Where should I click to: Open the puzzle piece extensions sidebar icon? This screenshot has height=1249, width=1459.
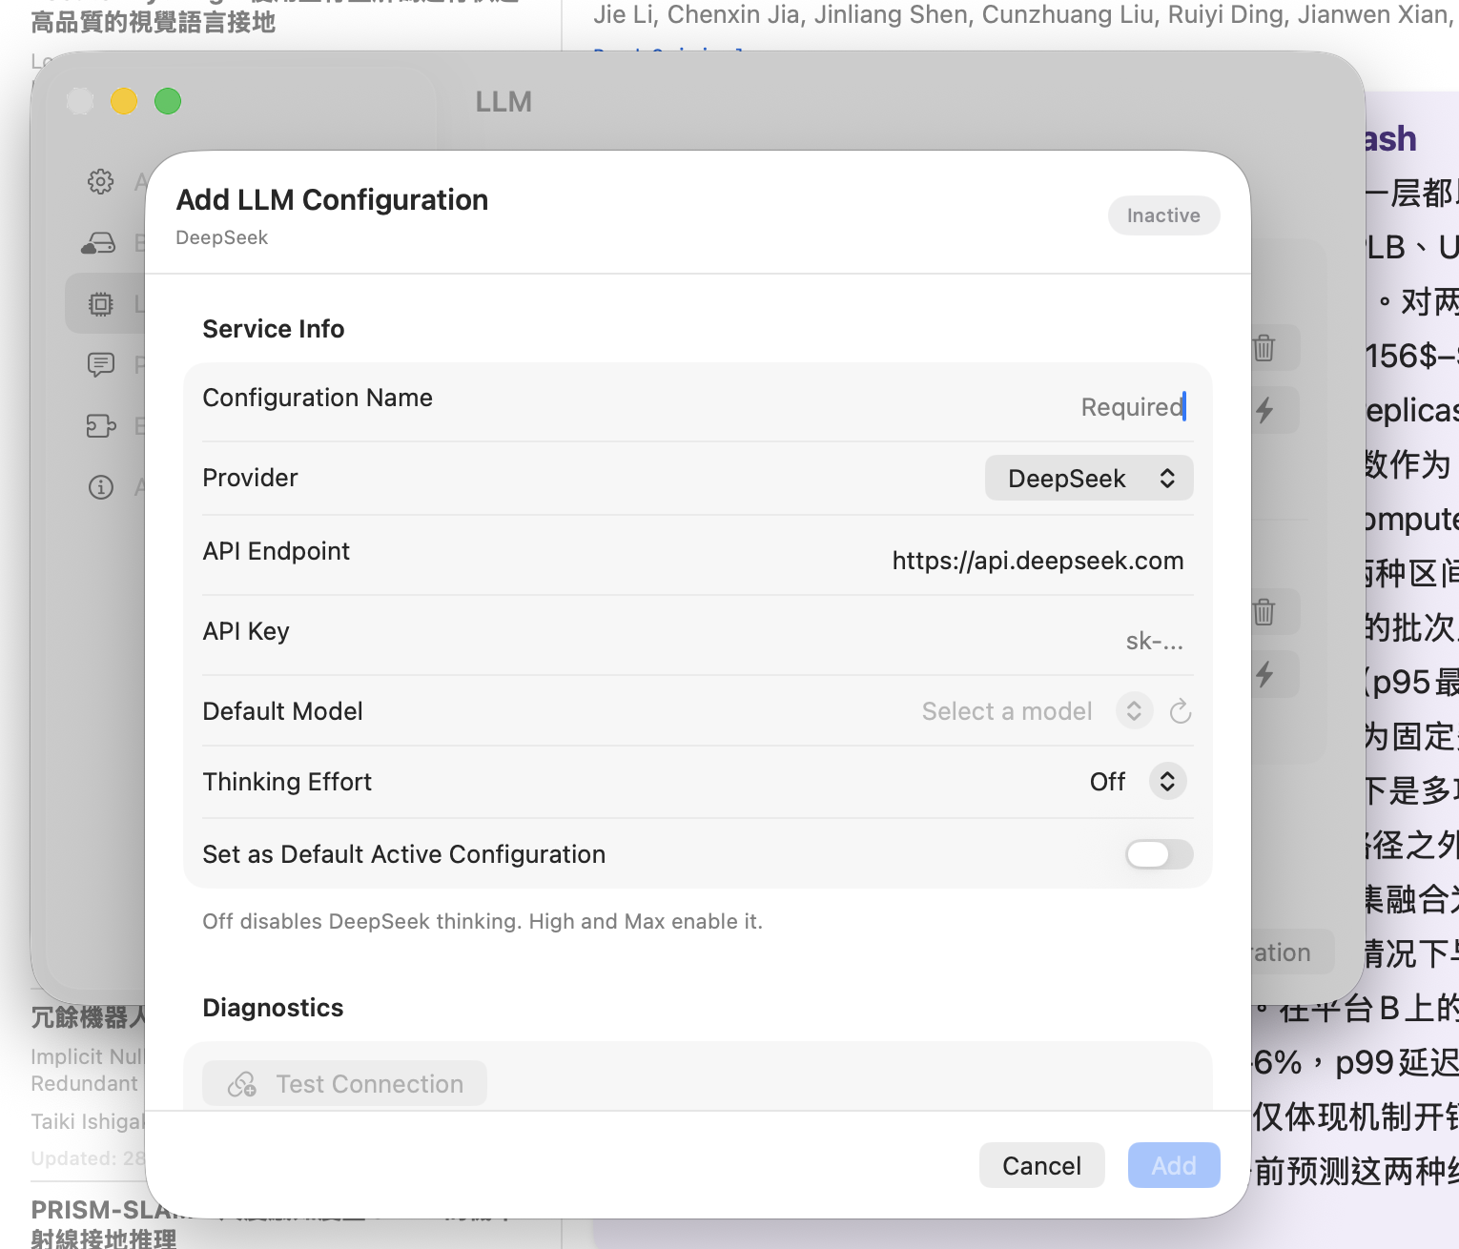(100, 425)
